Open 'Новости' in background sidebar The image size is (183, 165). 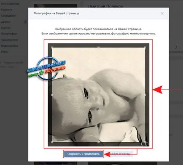tap(6, 10)
